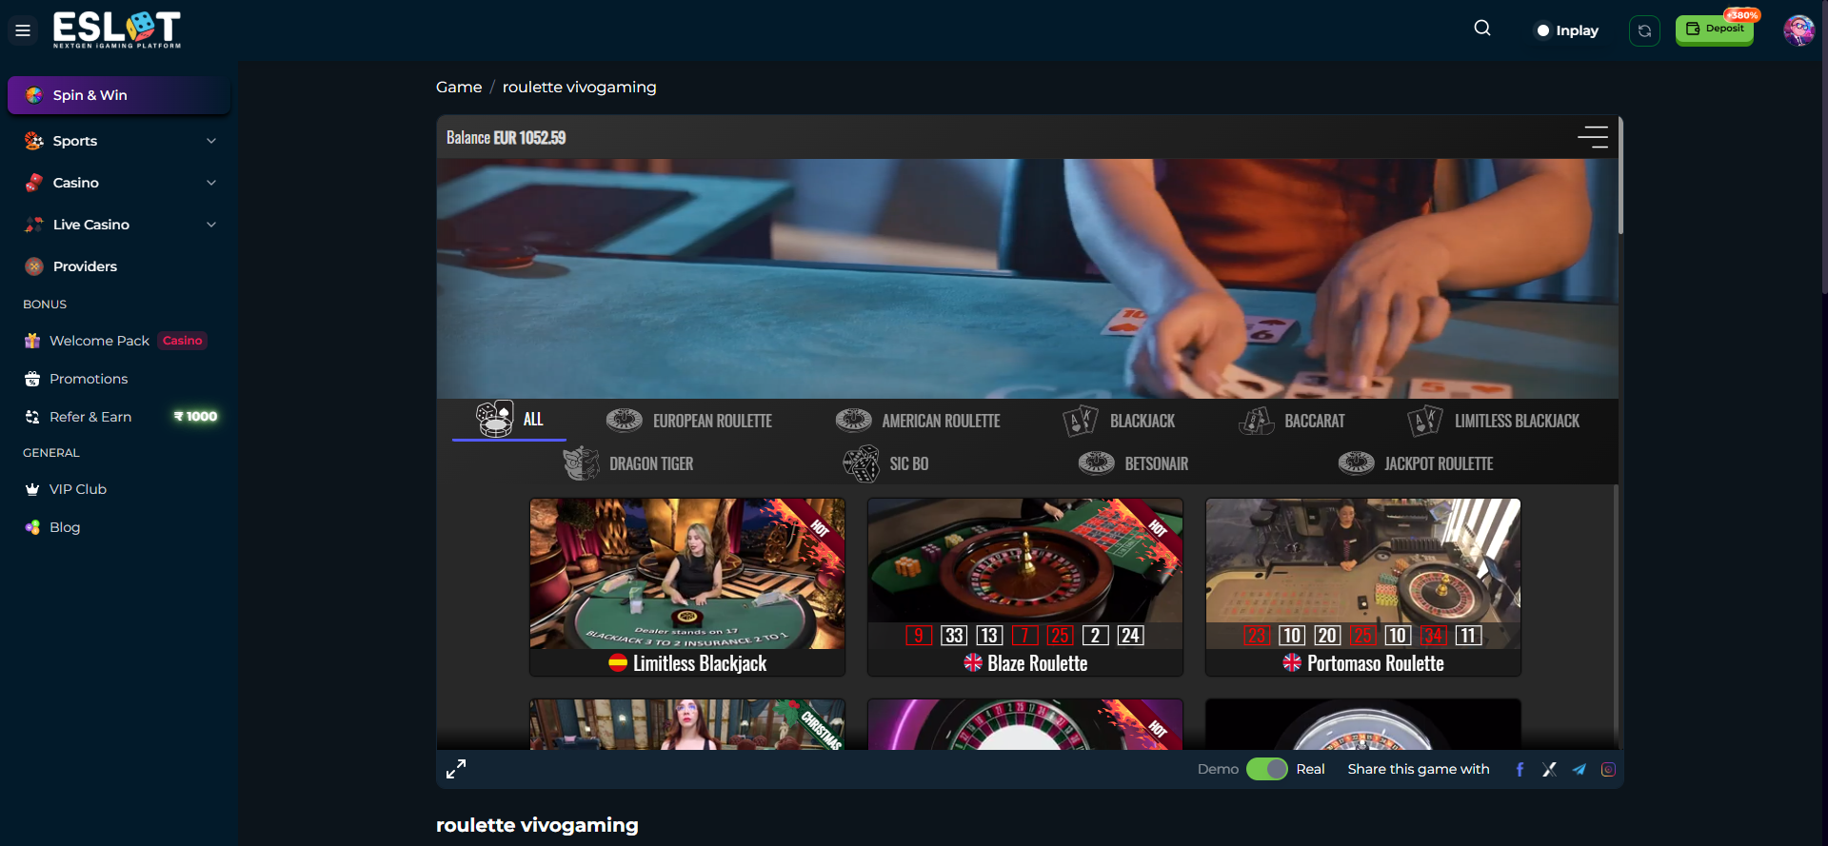
Task: Click the Dragon Tiger category icon
Action: 581,463
